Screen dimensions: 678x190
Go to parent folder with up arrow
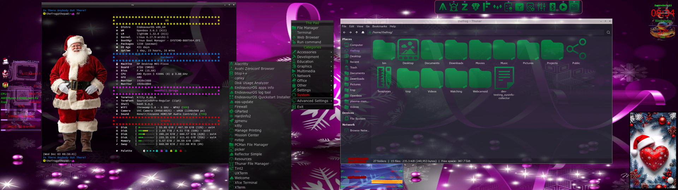(357, 32)
